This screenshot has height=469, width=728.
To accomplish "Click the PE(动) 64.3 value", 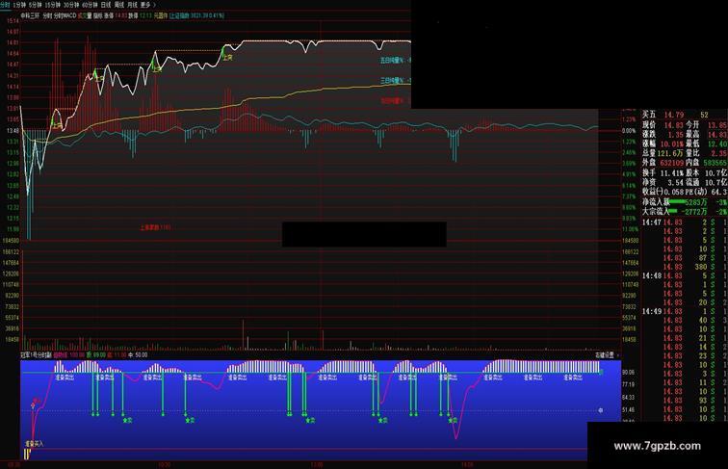I will (718, 192).
